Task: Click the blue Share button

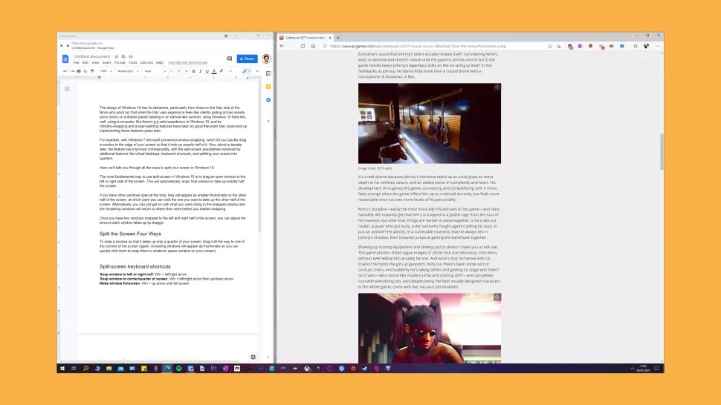Action: point(247,59)
